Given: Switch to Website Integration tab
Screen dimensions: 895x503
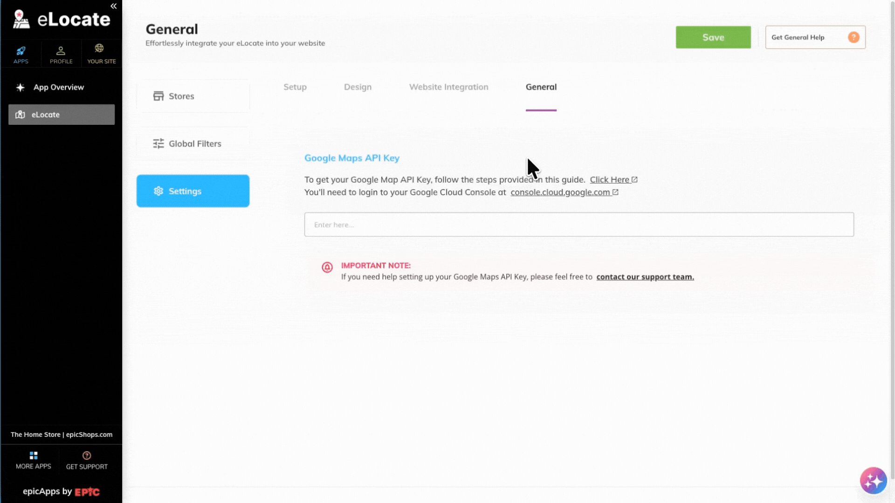Looking at the screenshot, I should (449, 87).
